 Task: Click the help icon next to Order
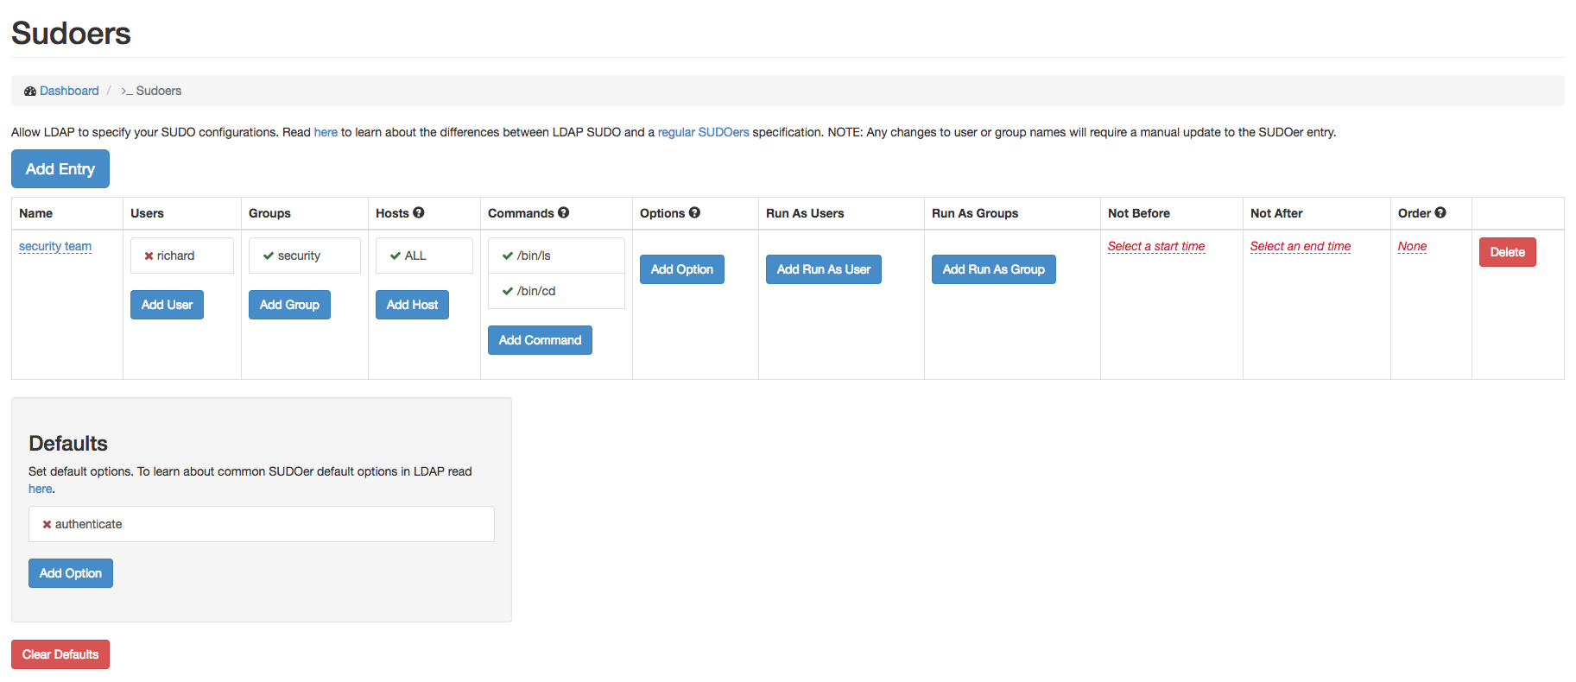click(1440, 212)
